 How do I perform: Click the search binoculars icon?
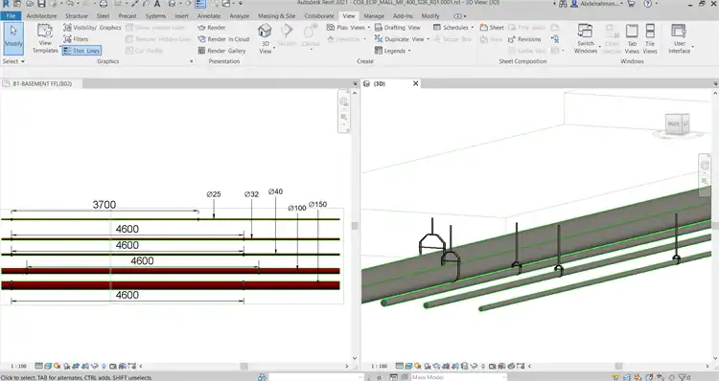(563, 4)
